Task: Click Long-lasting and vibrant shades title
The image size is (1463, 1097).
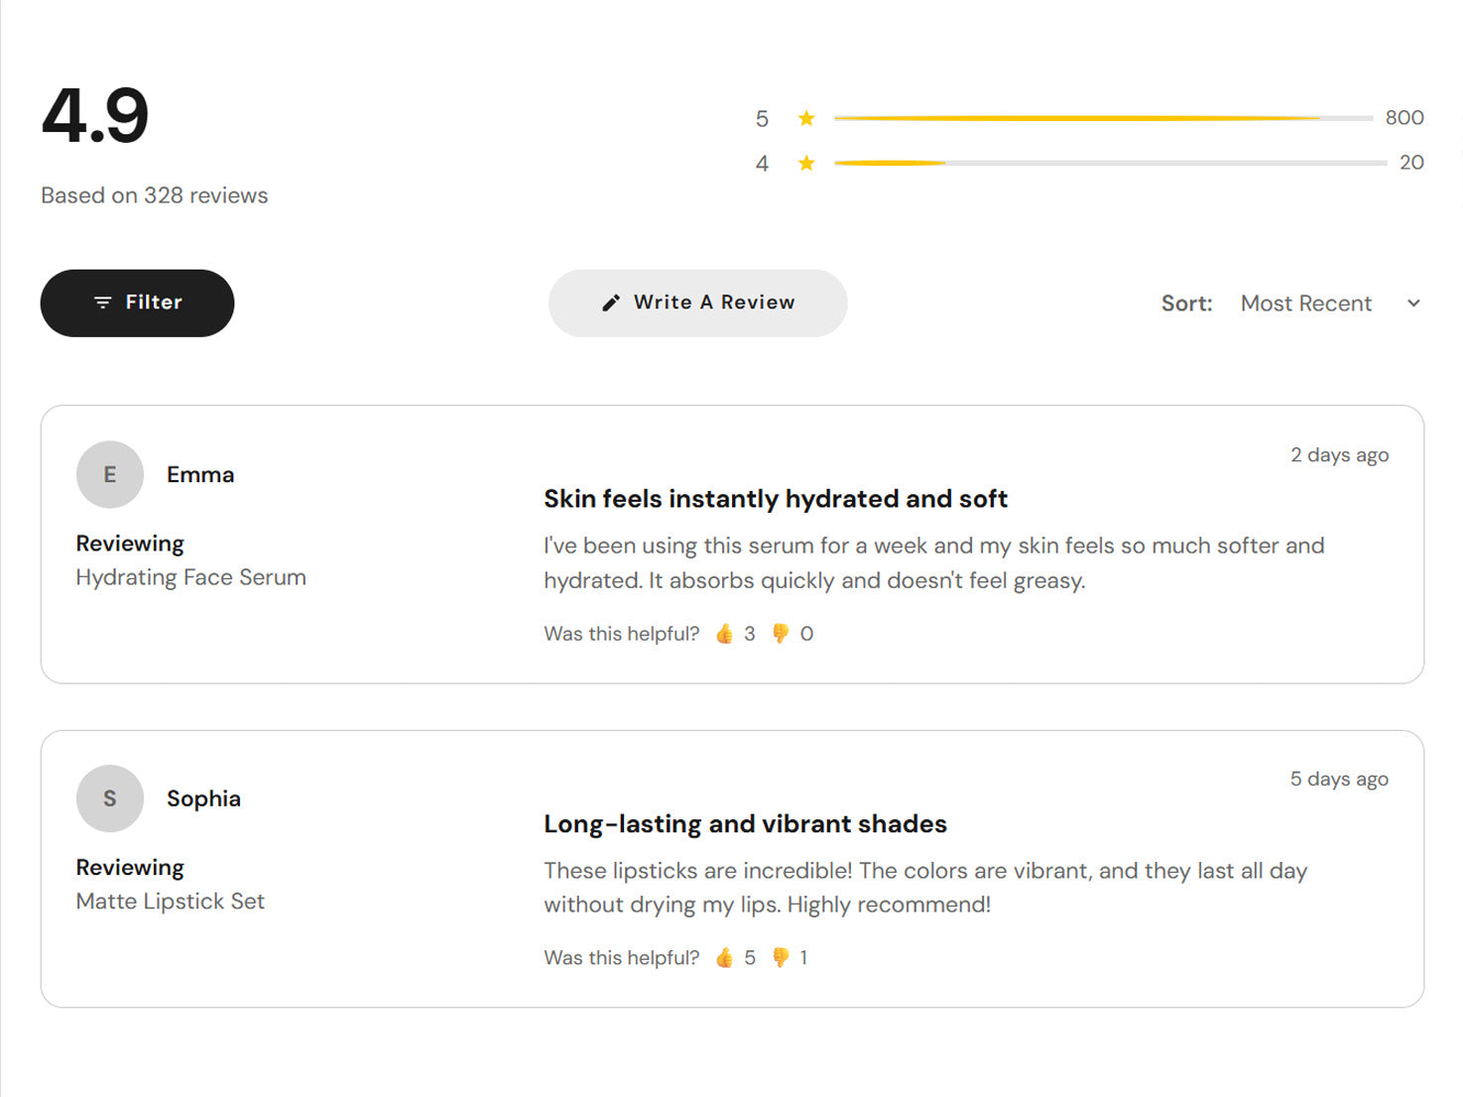Action: (x=745, y=824)
